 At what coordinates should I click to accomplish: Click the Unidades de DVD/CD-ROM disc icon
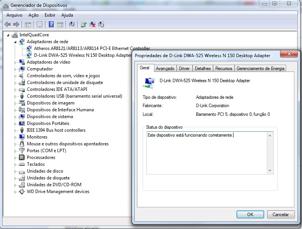22,185
